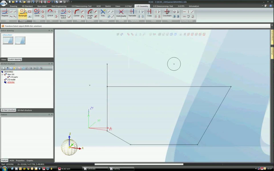Click the second DRAWING1 thumbnail
Screen dimensions: 274x171
pyautogui.click(x=20, y=40)
